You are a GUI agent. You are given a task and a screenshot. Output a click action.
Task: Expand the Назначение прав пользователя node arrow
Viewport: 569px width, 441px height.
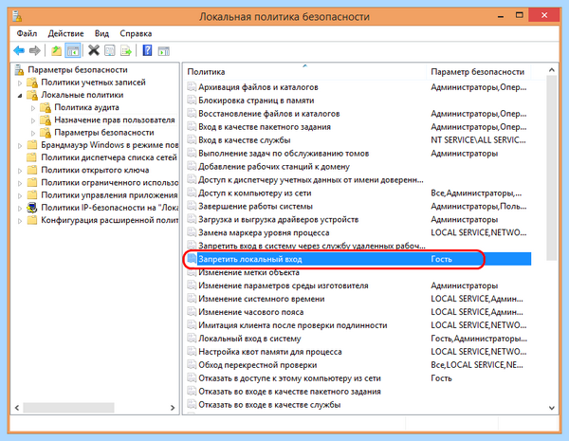click(x=33, y=120)
